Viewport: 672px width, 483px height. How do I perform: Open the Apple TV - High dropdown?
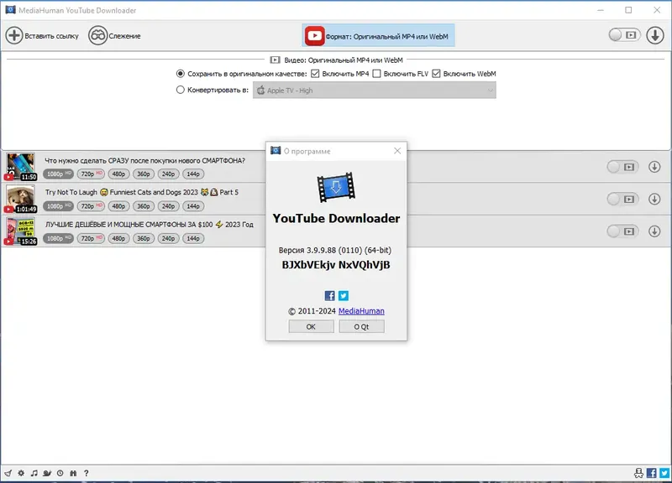click(x=374, y=91)
